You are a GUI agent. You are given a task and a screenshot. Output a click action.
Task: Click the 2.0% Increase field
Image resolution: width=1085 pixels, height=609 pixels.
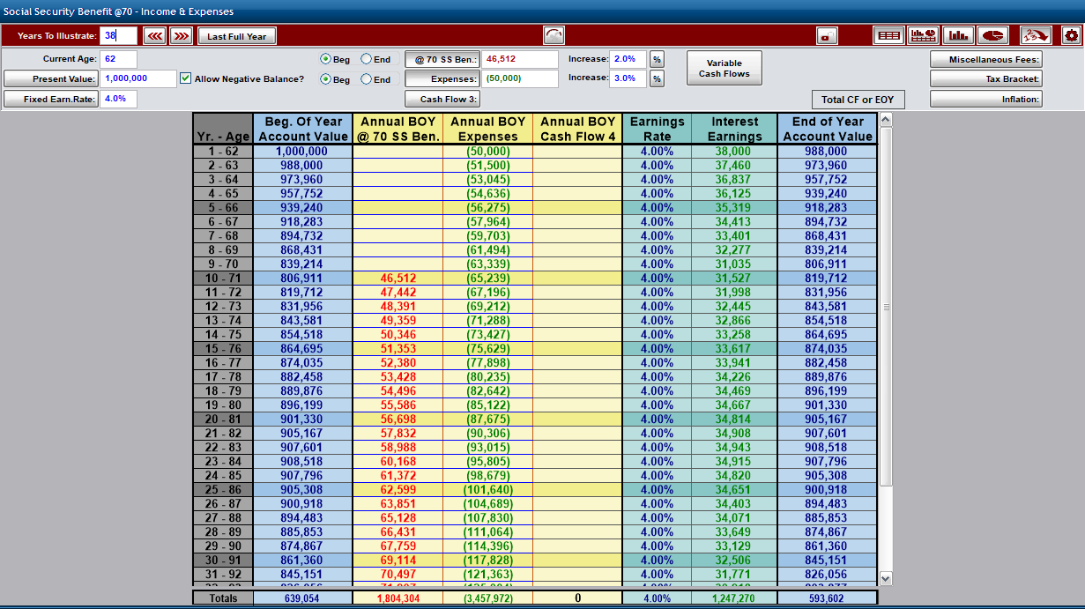pos(628,59)
